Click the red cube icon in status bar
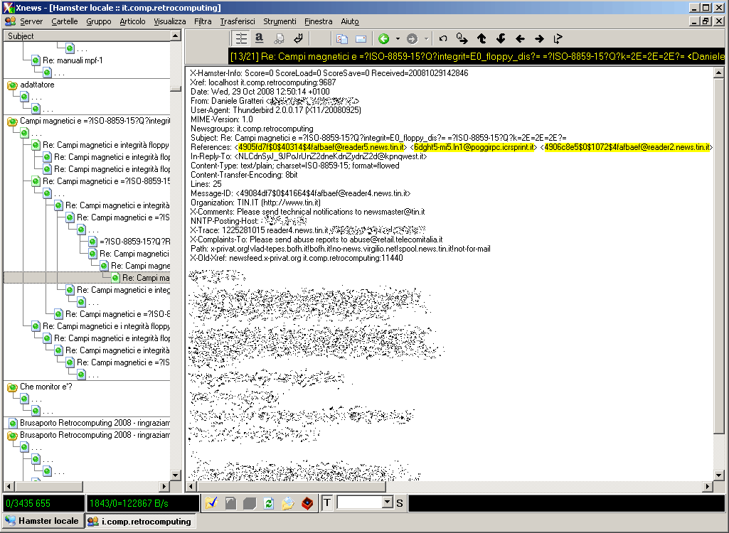Viewport: 729px width, 533px height. click(307, 503)
